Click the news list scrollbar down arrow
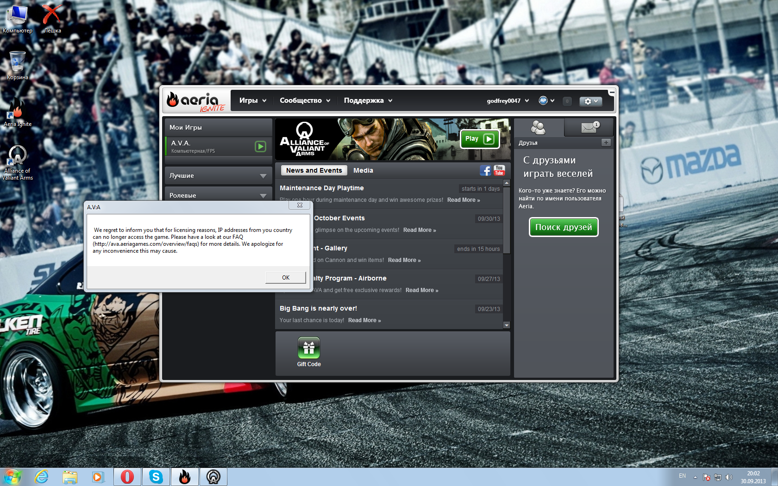 click(x=507, y=325)
